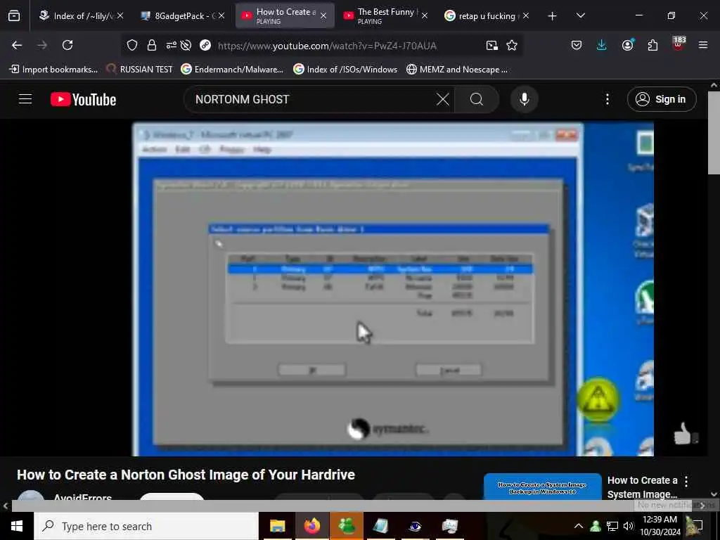Bookmark this page with the star icon

pyautogui.click(x=512, y=45)
